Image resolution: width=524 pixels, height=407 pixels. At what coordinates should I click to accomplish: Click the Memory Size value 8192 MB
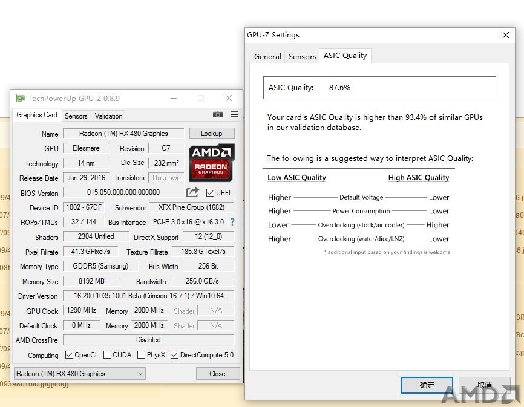[91, 281]
